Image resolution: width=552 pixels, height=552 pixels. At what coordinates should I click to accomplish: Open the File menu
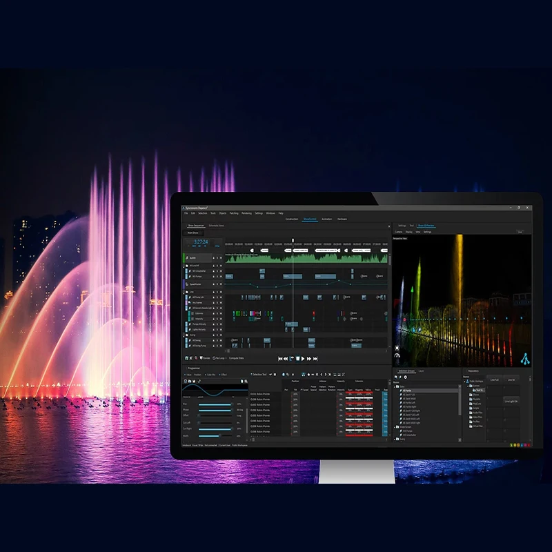[186, 213]
